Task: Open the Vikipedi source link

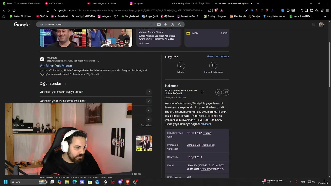Action: [x=206, y=124]
